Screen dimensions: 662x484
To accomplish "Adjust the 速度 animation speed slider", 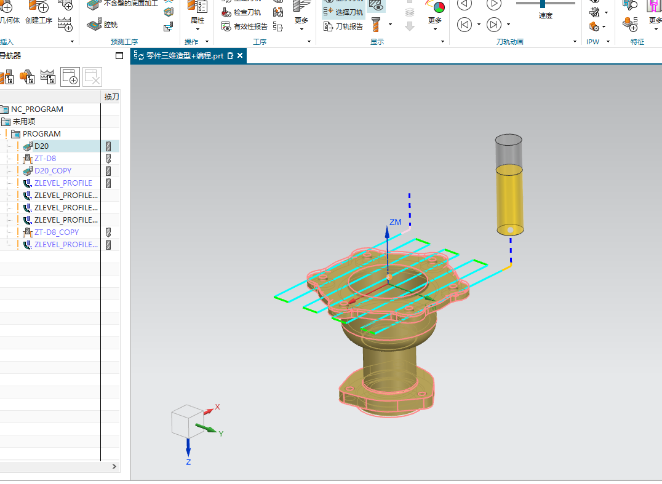I will [543, 4].
